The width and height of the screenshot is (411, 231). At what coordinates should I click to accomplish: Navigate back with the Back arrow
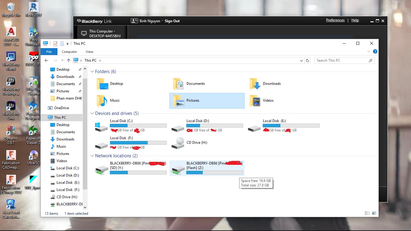pyautogui.click(x=46, y=60)
